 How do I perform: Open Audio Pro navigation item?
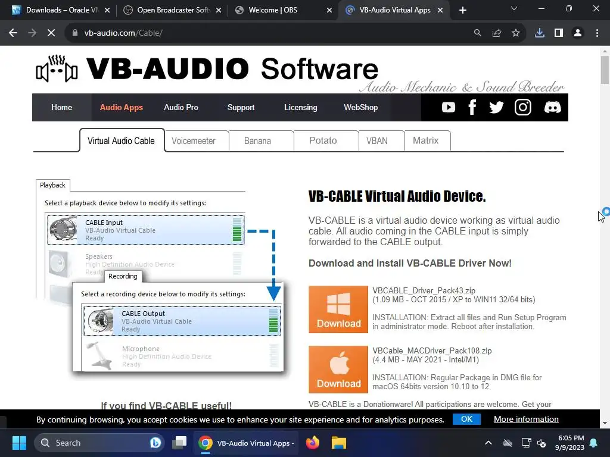[x=181, y=107]
